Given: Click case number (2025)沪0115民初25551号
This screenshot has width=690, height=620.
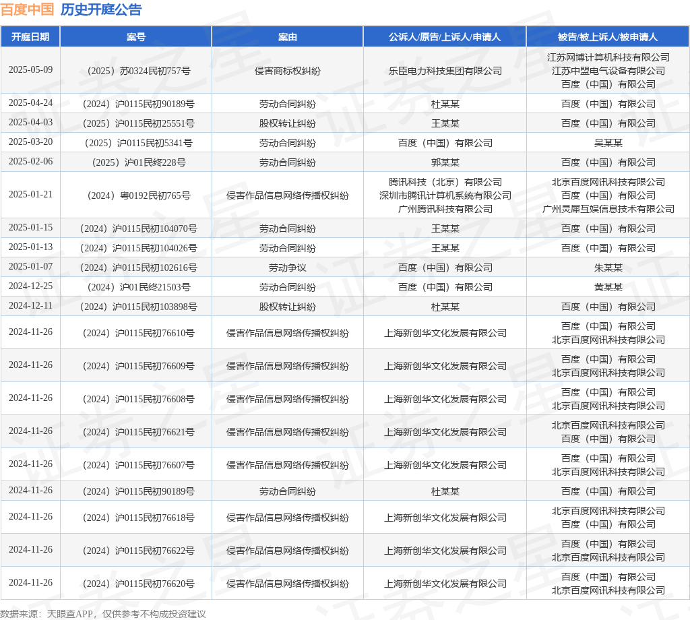Looking at the screenshot, I should click(139, 123).
